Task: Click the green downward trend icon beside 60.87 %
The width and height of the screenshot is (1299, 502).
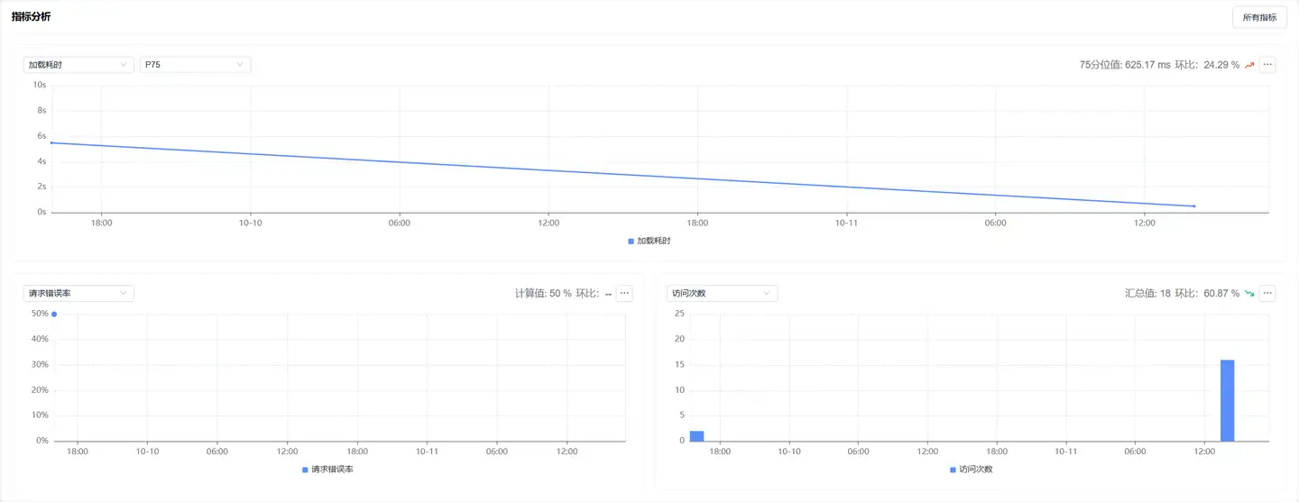Action: click(x=1249, y=294)
